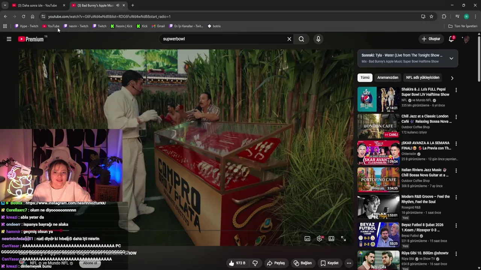Open options for the Beyaz Futbol video
Viewport: 481px width, 270px height.
pos(456,226)
